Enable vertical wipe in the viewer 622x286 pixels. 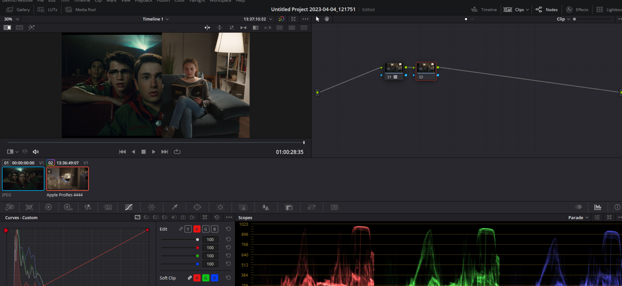click(x=219, y=28)
